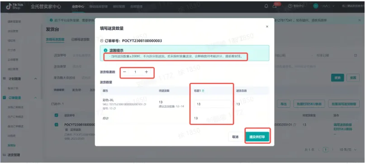Image resolution: width=365 pixels, height=164 pixels.
Task: Open the more actions ellipsis in 操作 column
Action: click(336, 134)
